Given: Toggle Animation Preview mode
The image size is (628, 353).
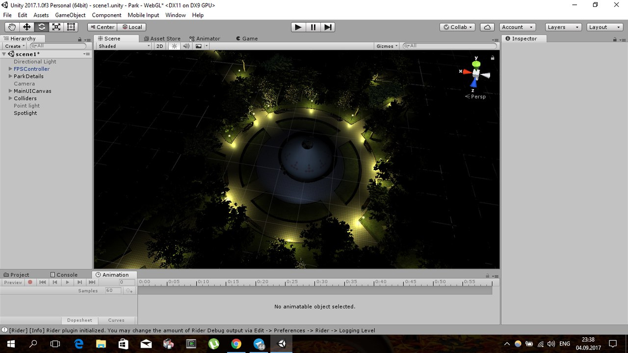Looking at the screenshot, I should pyautogui.click(x=13, y=282).
